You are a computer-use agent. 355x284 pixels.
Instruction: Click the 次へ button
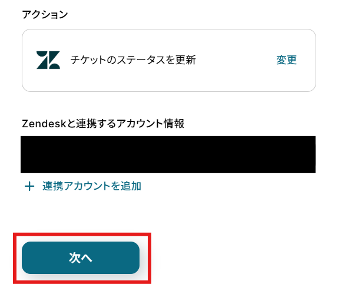[x=81, y=257]
